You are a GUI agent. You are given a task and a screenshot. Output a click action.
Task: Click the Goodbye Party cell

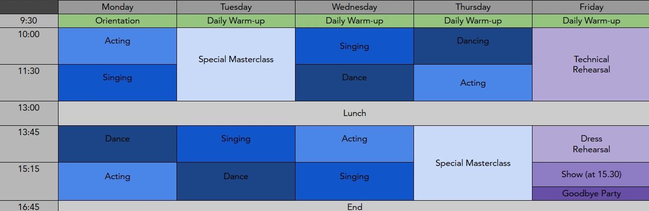[x=591, y=193]
